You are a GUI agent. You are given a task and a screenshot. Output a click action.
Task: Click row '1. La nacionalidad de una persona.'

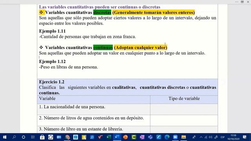click(x=94, y=109)
